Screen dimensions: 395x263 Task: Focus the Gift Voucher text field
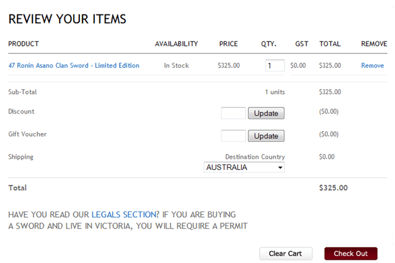[233, 136]
